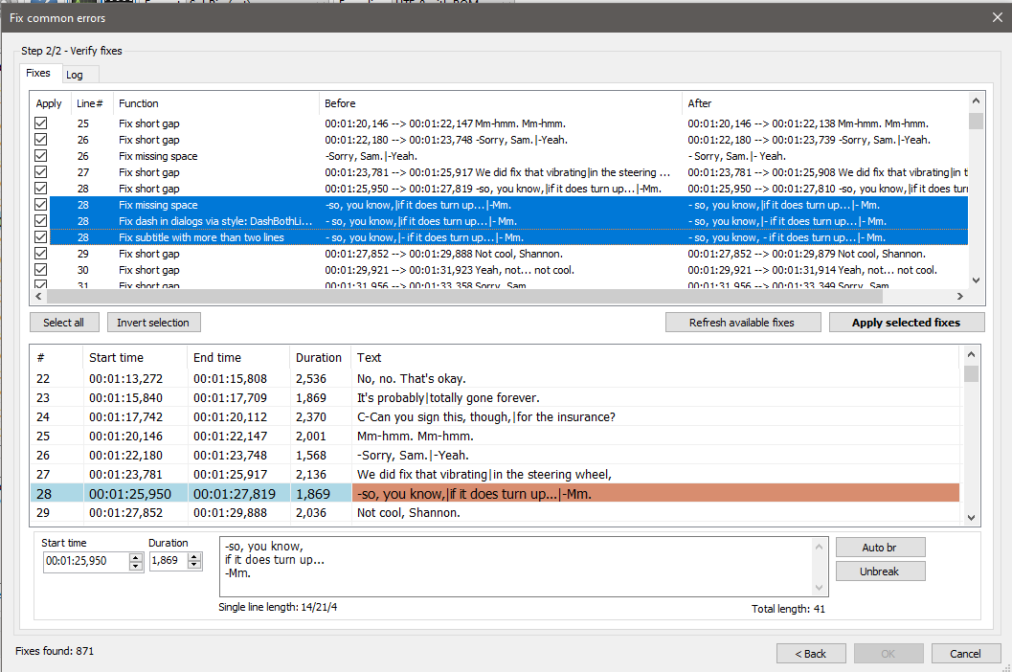Click the fixes list horizontal scrollbar thumb
1012x672 pixels.
coord(464,297)
